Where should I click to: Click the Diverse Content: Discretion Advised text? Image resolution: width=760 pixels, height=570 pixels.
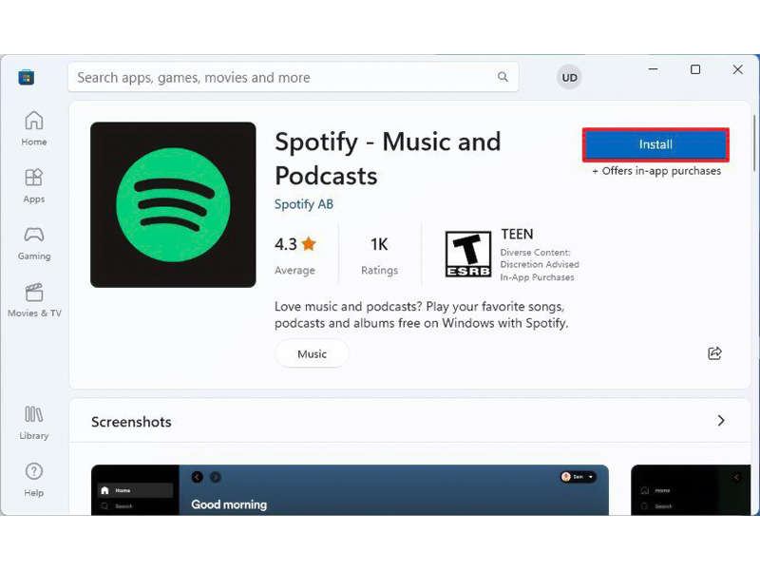(540, 258)
